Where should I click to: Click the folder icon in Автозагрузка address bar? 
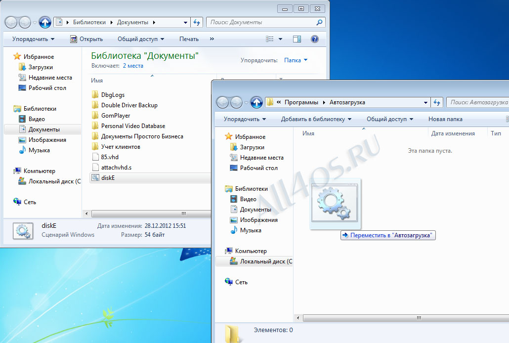click(x=270, y=102)
